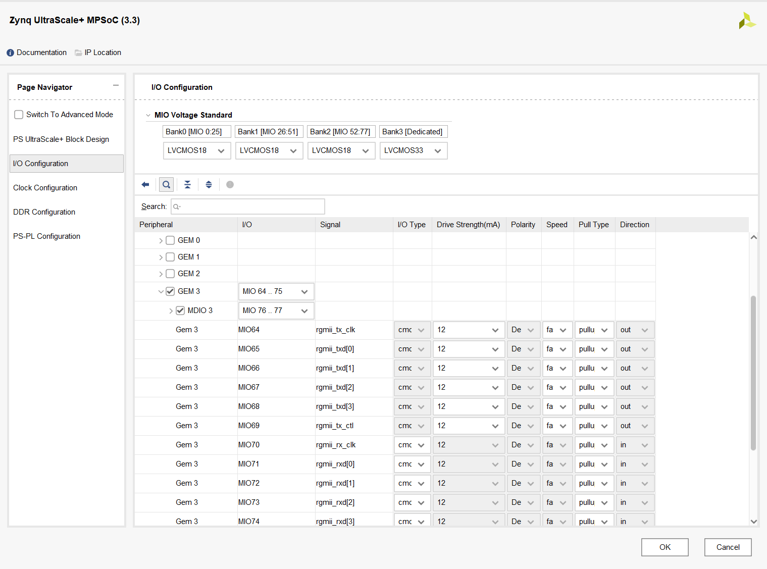Open Bank0 LVCMOS18 voltage dropdown
This screenshot has height=569, width=767.
[x=197, y=150]
